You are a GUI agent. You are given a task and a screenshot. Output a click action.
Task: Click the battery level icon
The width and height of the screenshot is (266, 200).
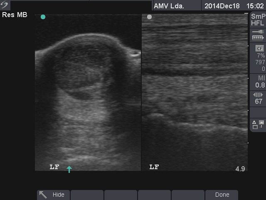[x=258, y=38]
